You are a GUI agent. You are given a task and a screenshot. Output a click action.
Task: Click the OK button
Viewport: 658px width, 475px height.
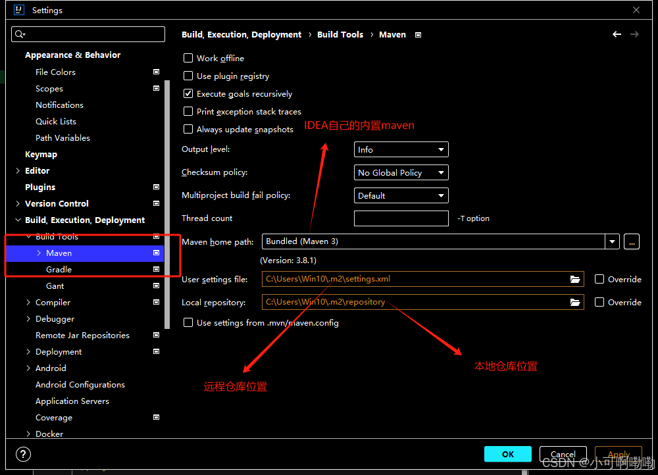coord(508,454)
